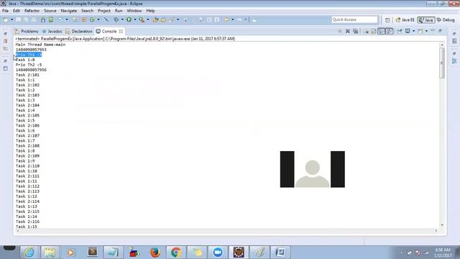
Task: Expand the external tools dropdown arrow
Action: [147, 19]
